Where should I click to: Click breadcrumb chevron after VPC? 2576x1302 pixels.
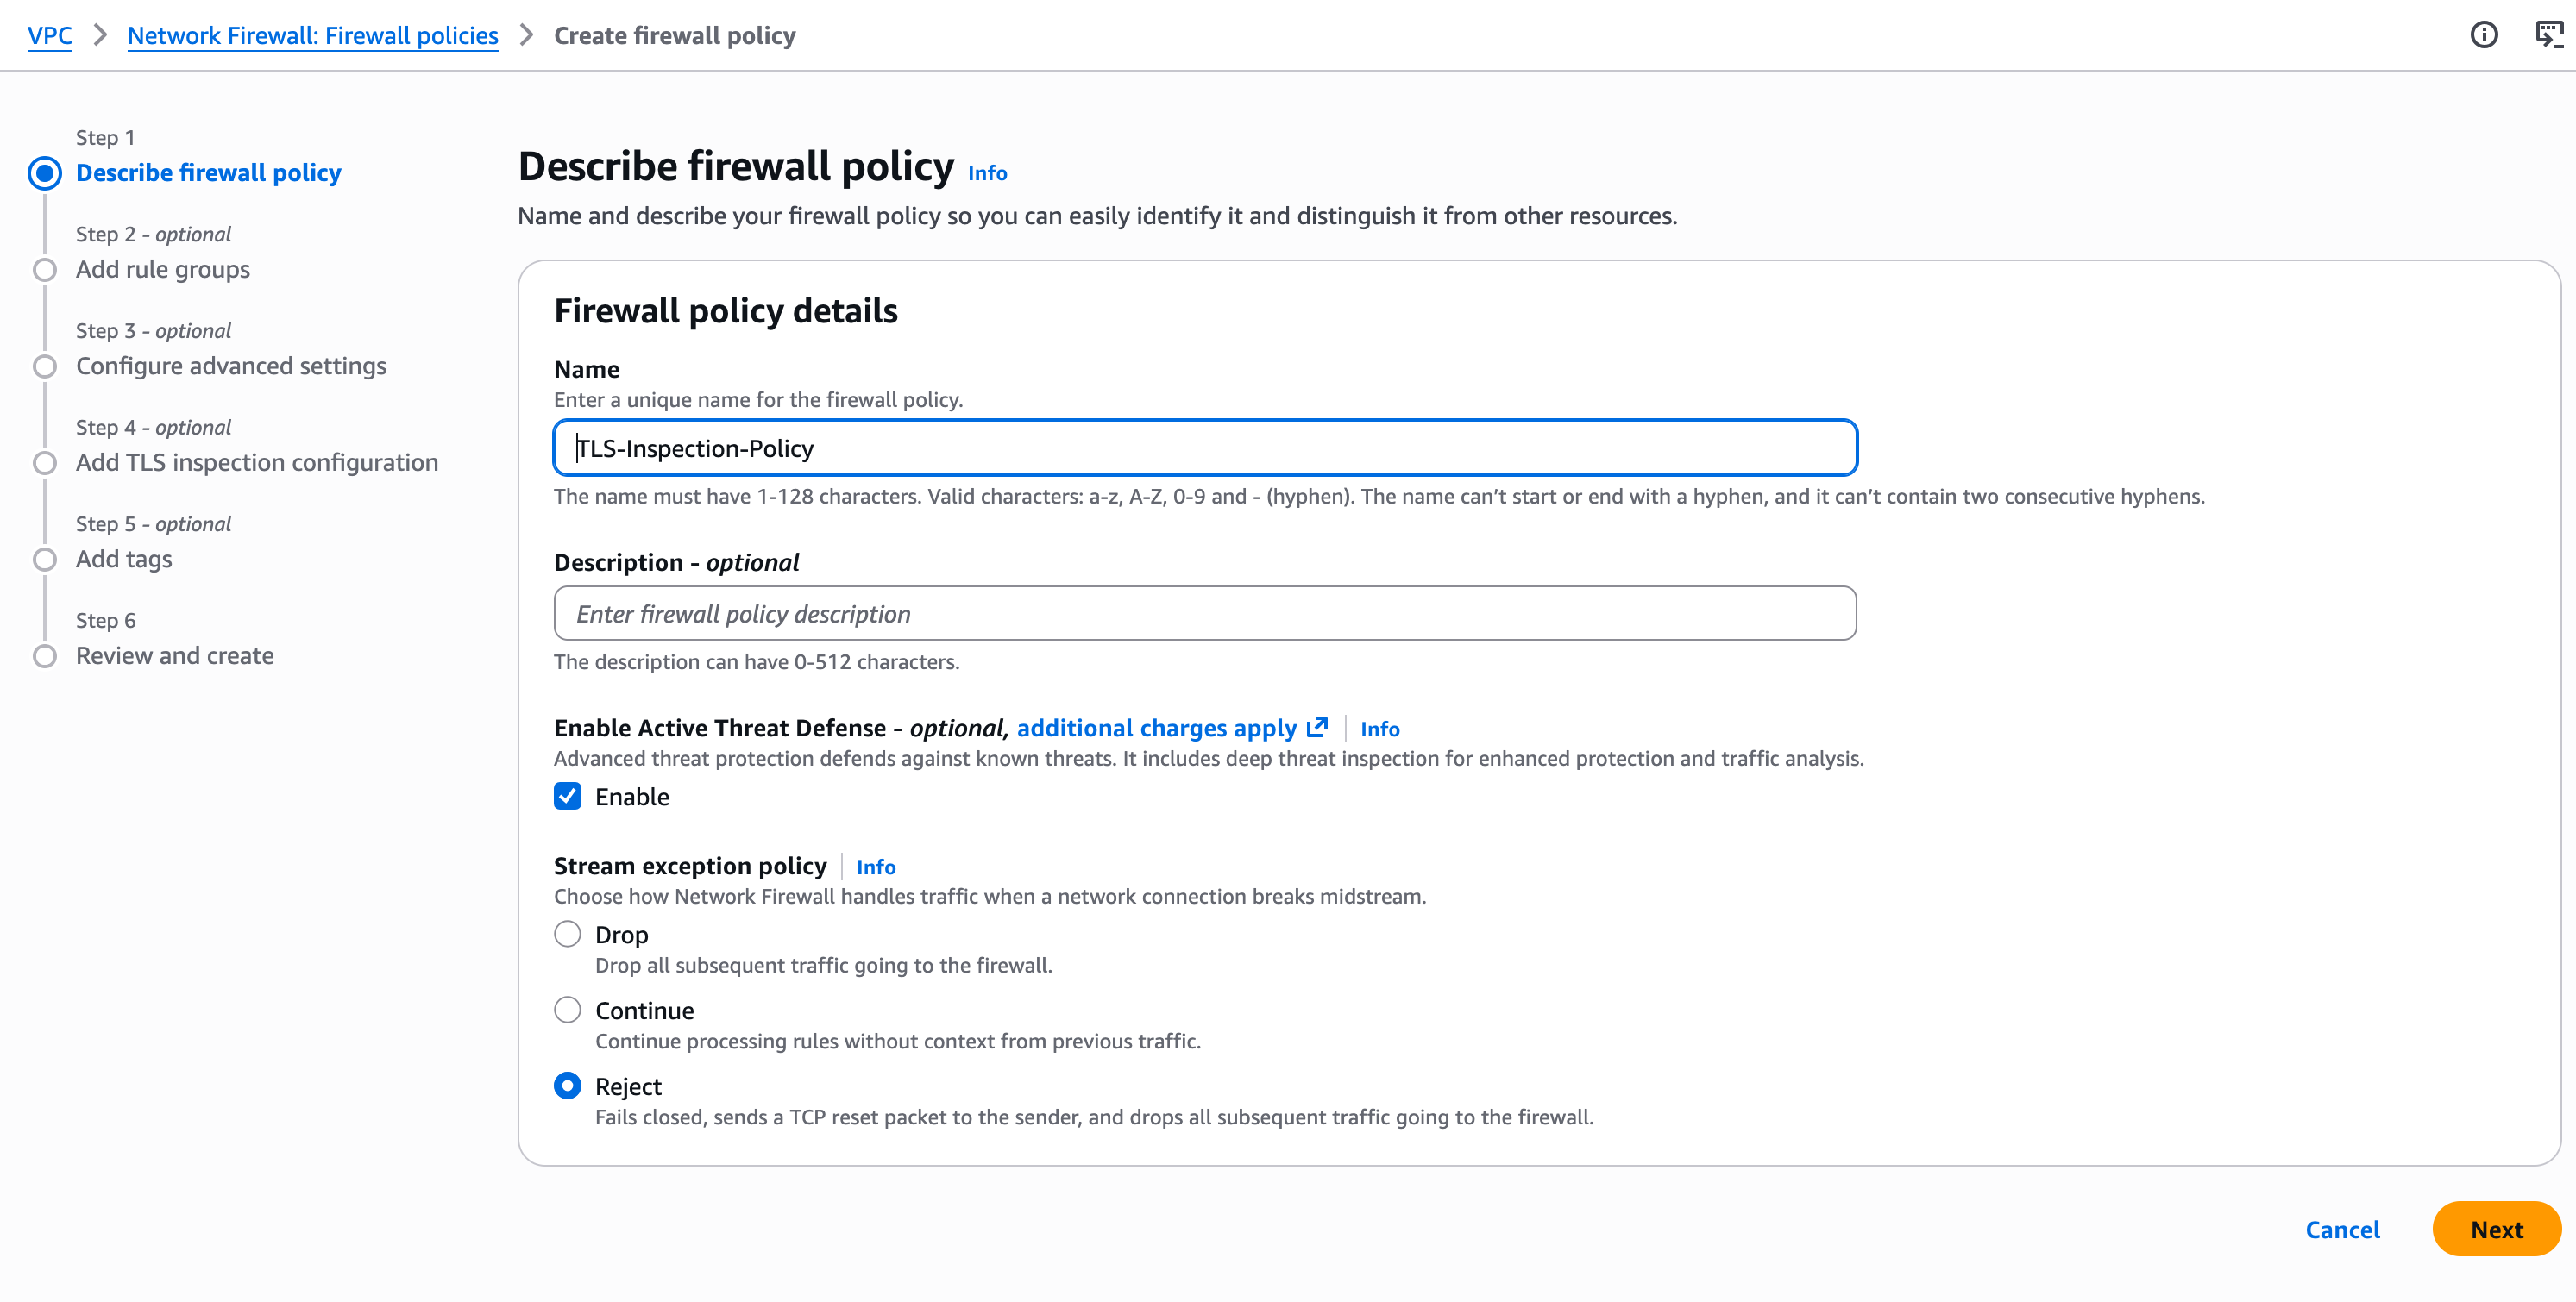tap(100, 35)
